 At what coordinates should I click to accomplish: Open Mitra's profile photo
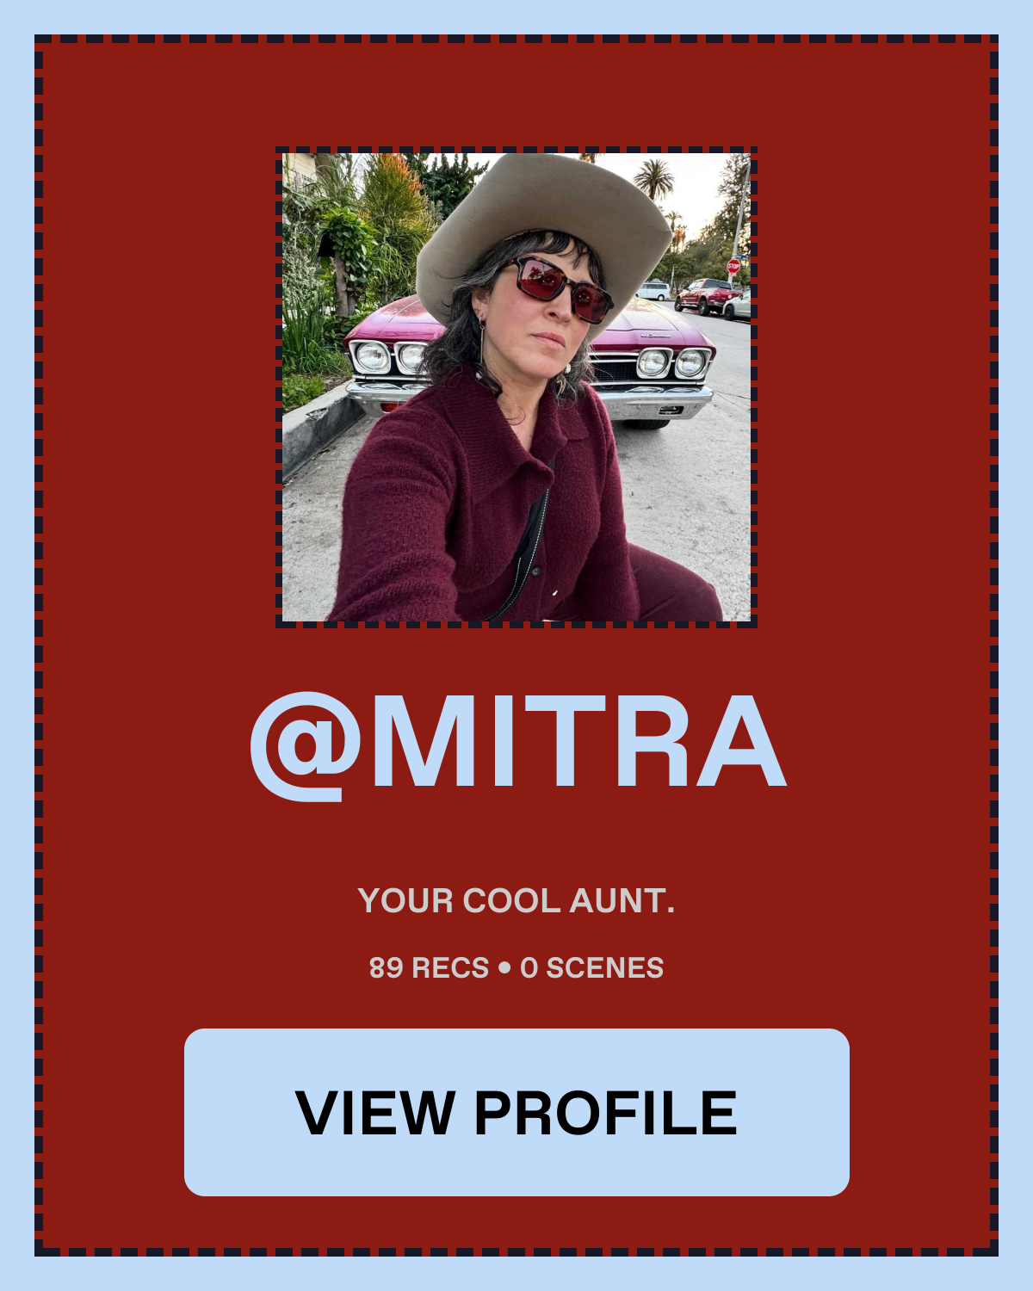(516, 387)
